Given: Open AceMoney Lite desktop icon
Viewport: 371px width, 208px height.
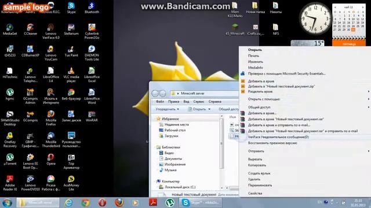Looking at the screenshot, I should coord(71,183).
